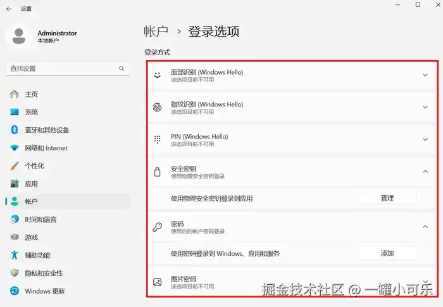
Task: Click the 隐私和安全性 shield icon
Action: point(15,273)
